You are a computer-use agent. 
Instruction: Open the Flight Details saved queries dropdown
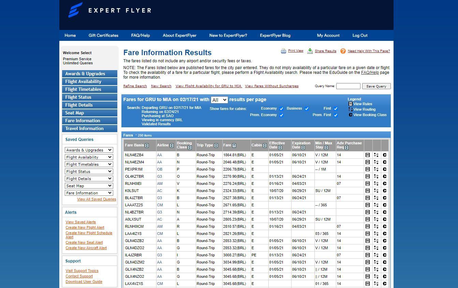(x=89, y=179)
